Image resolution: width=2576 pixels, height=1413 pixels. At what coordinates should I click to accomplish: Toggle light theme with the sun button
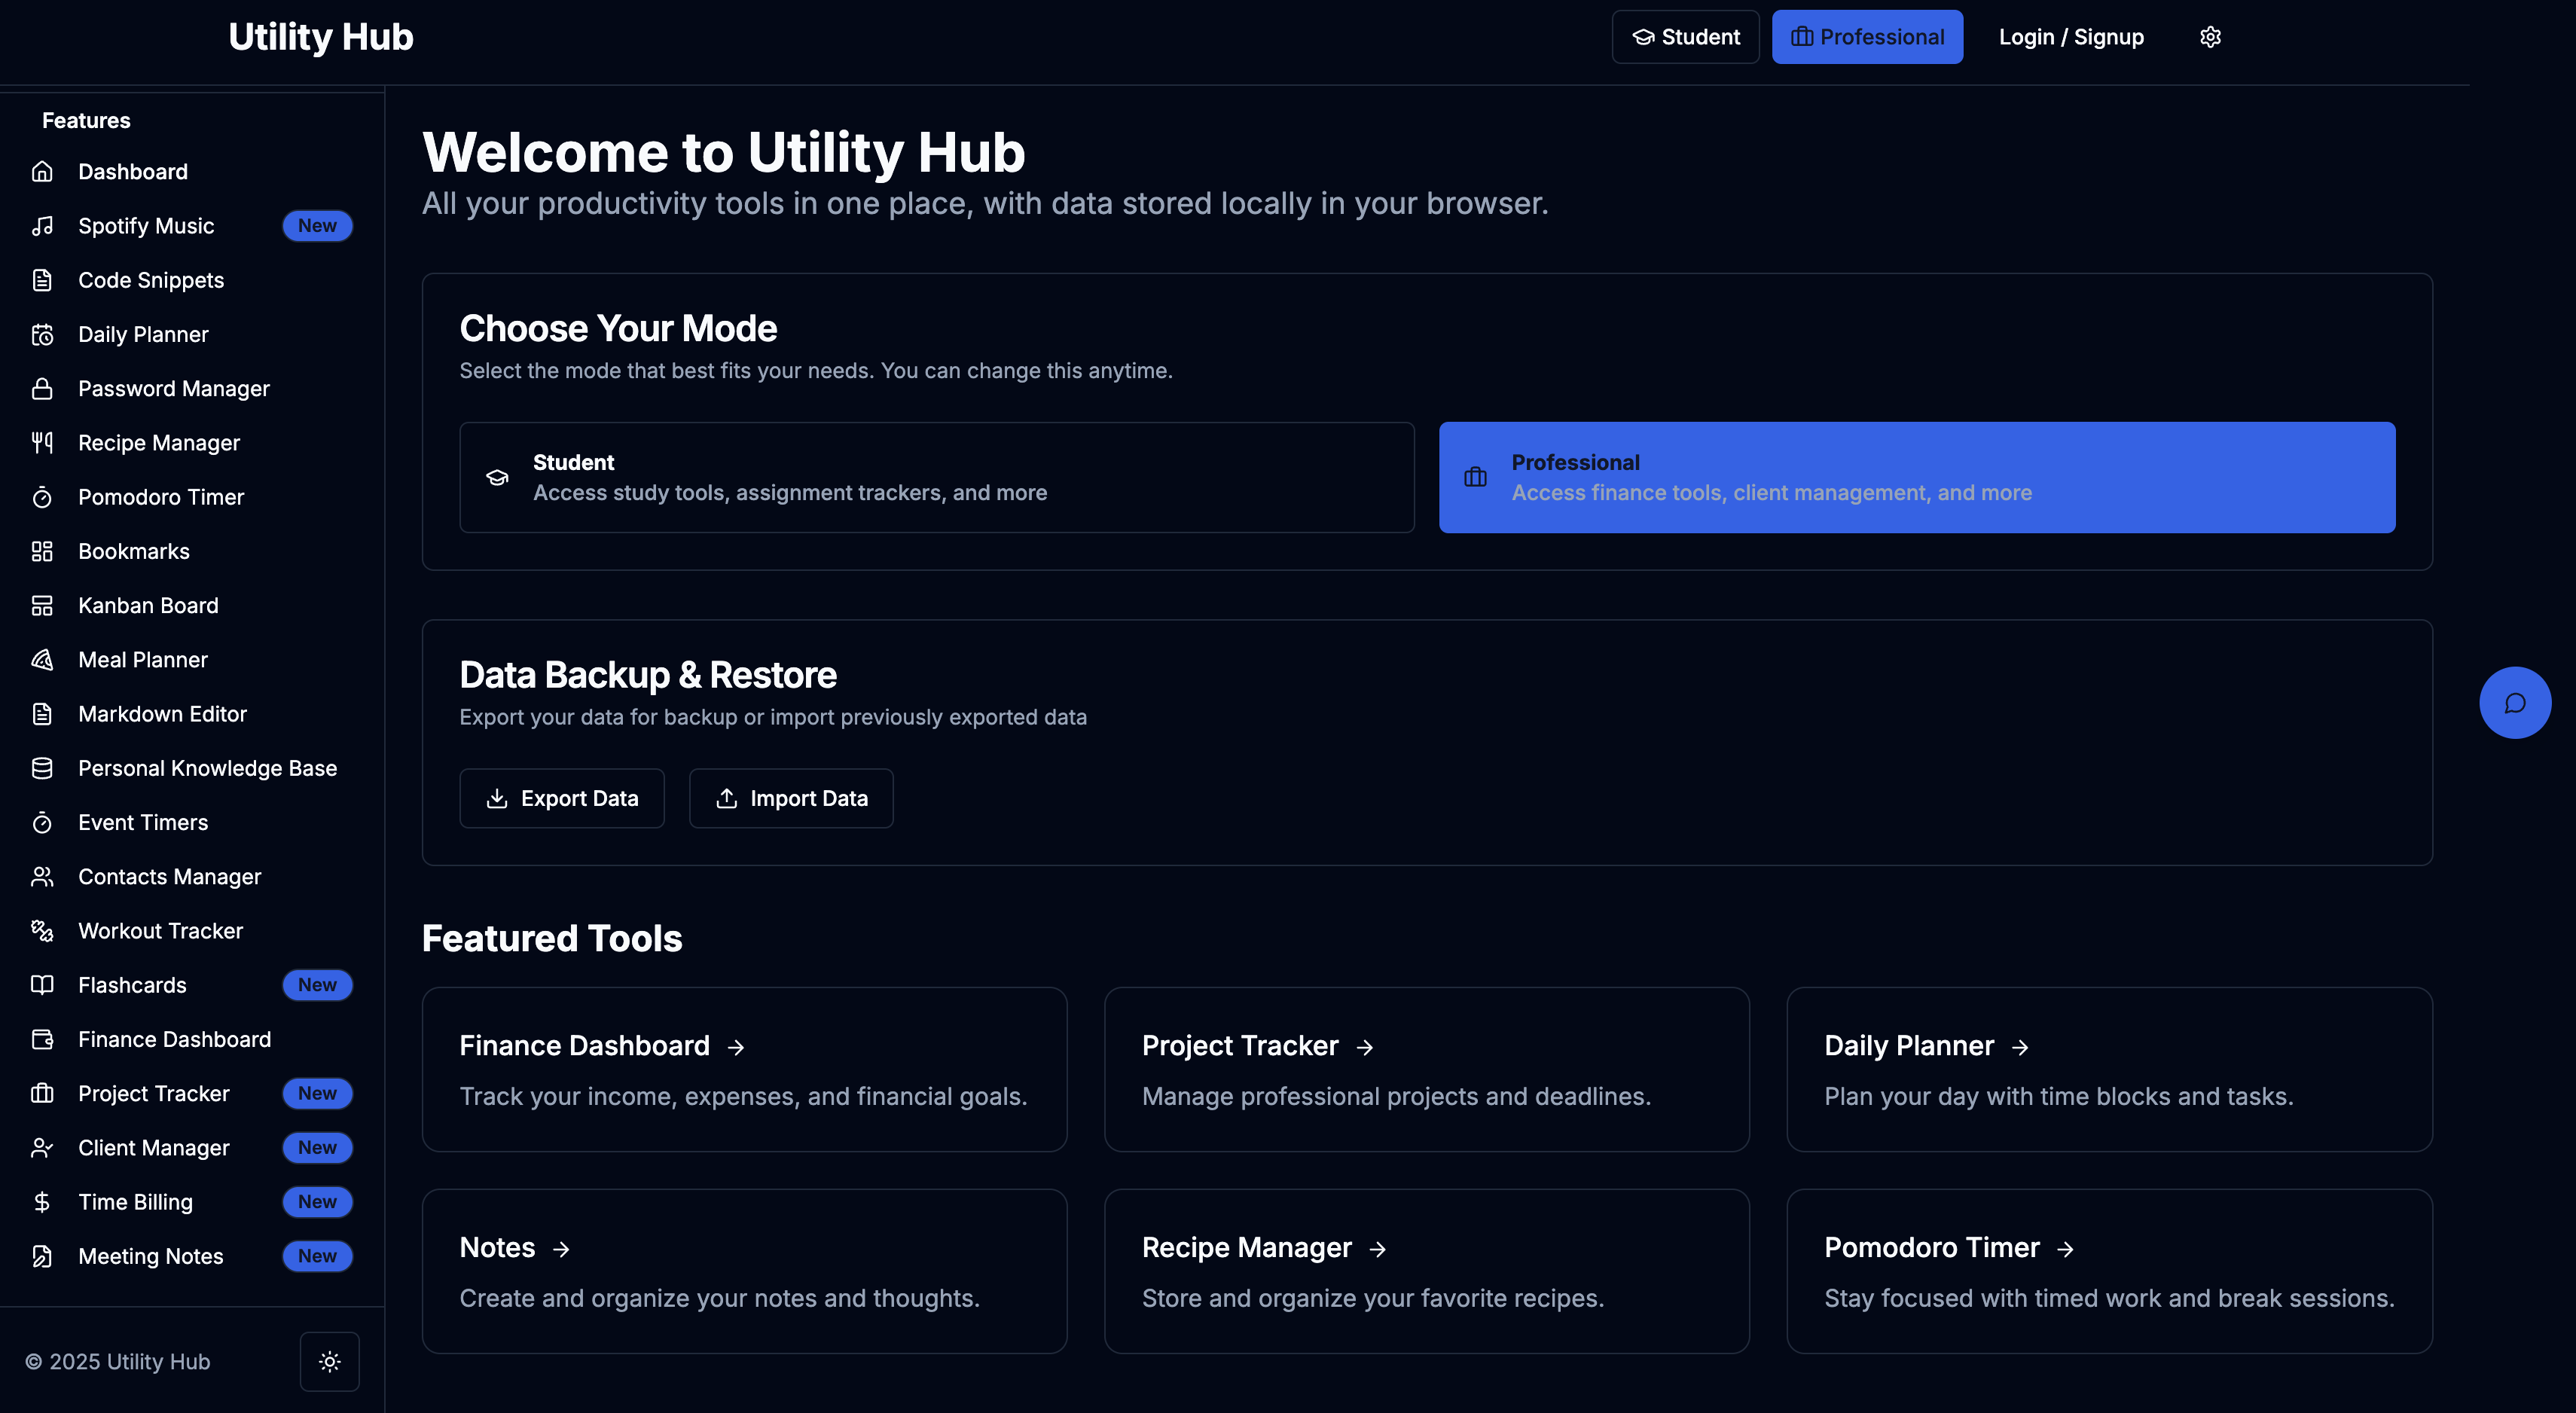(329, 1361)
